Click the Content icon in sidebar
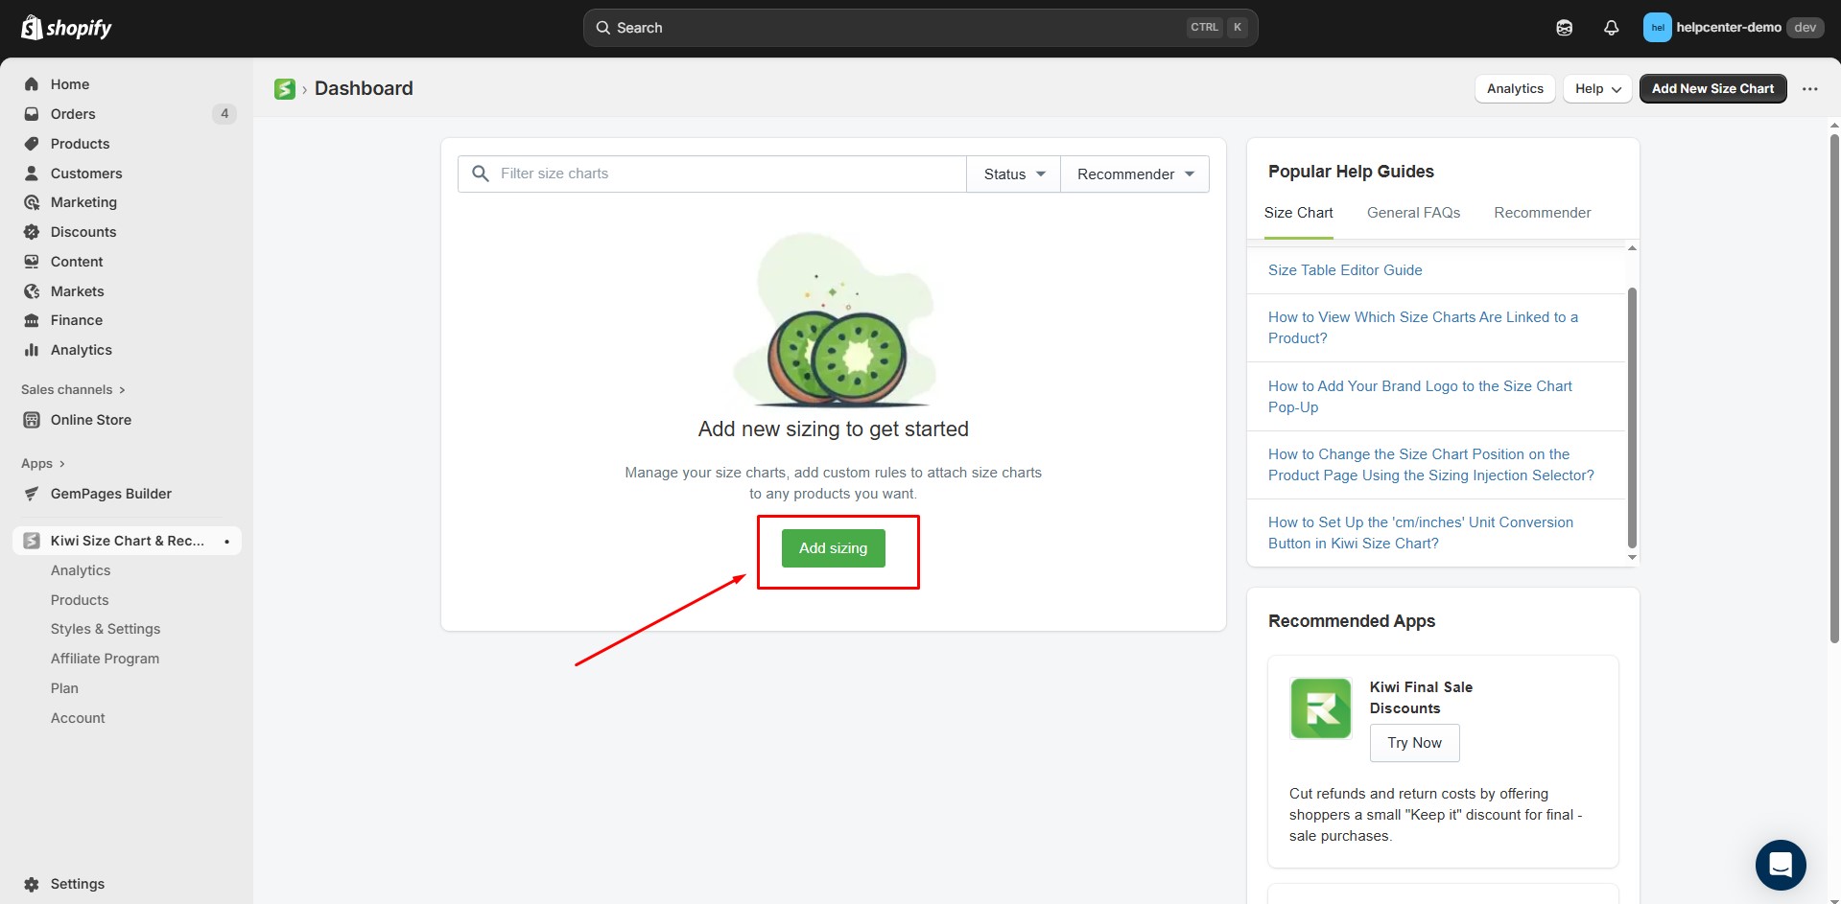 [x=32, y=262]
